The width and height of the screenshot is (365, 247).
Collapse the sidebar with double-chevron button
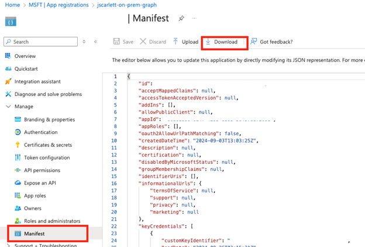coord(95,42)
